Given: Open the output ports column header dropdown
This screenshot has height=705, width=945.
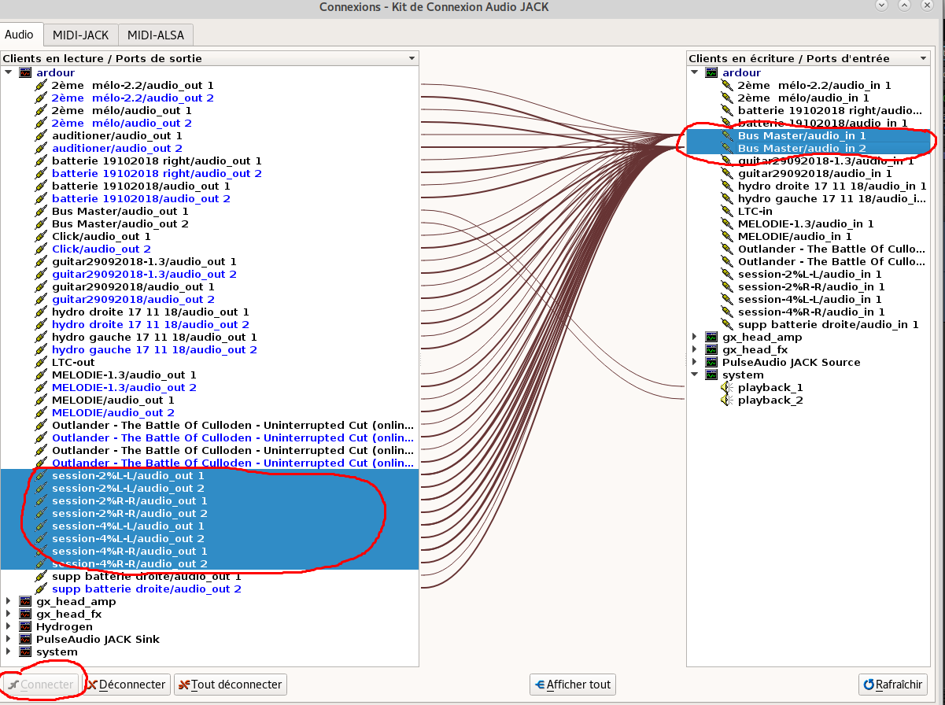Looking at the screenshot, I should coord(412,58).
